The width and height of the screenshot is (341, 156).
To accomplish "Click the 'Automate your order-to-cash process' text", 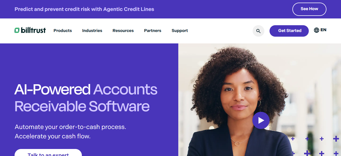I will click(70, 127).
